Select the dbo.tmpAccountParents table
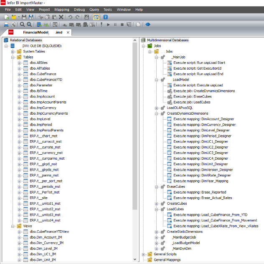Viewport: 264px width, 264px height. point(48,102)
